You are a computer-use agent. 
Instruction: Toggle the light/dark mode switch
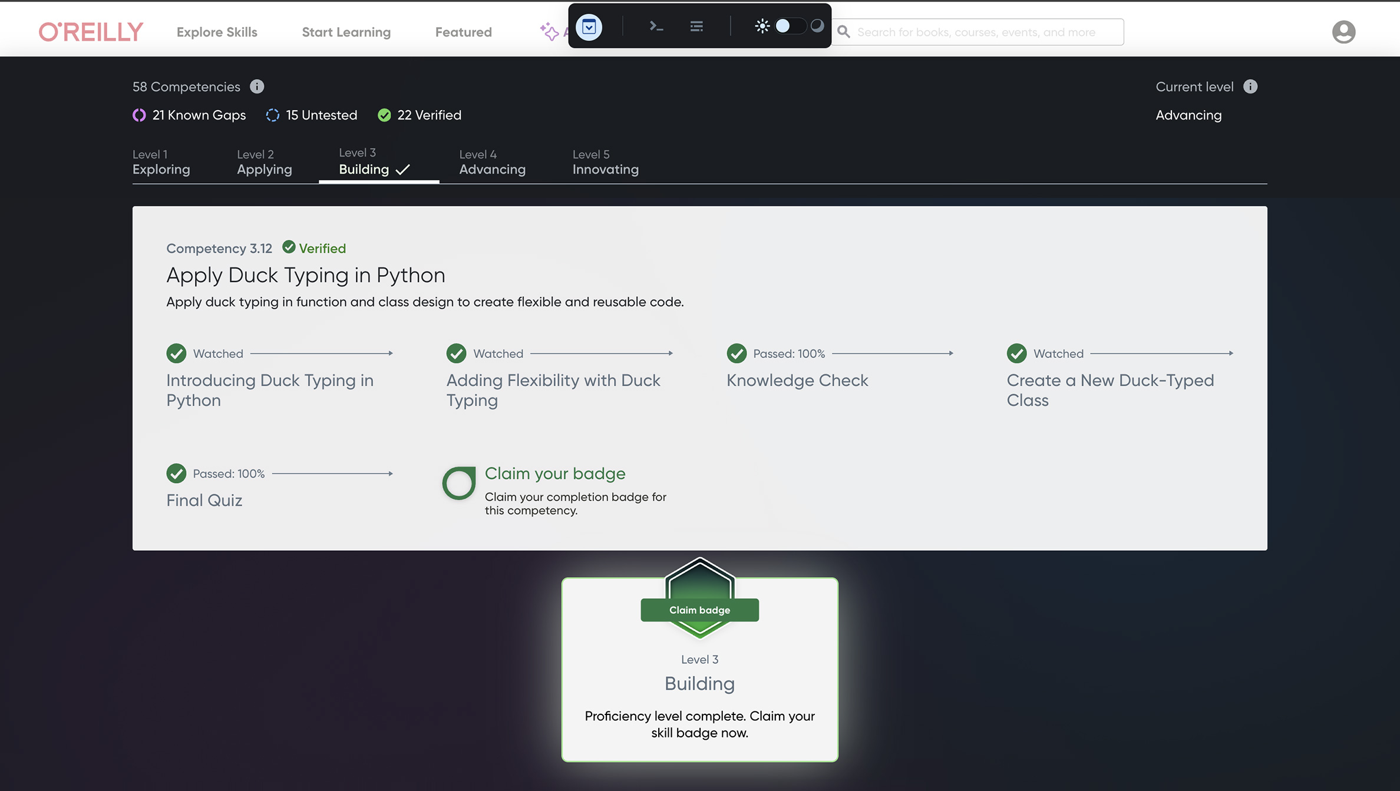790,26
